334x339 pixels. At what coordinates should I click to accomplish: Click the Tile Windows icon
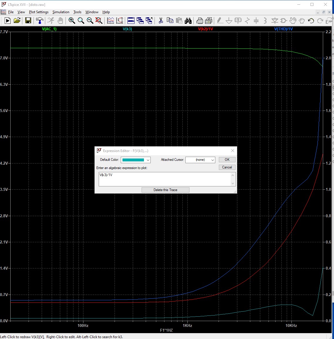pos(131,21)
